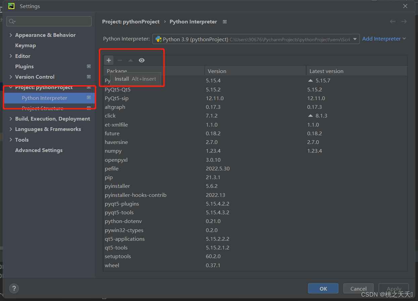Expand the Version Control section
418x301 pixels.
click(11, 77)
